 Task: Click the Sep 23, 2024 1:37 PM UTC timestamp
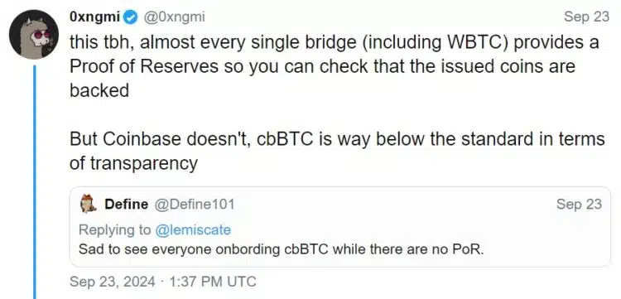point(163,282)
